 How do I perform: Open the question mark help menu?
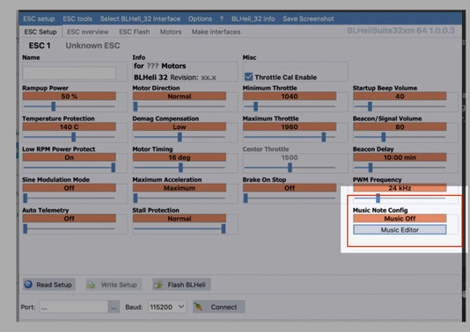(222, 18)
